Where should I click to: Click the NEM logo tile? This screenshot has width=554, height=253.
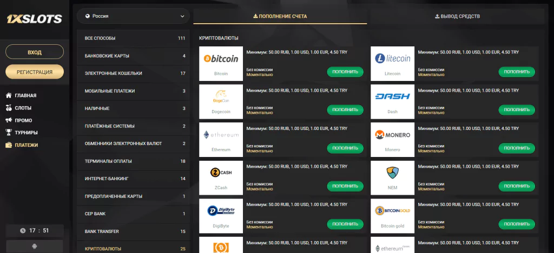tap(393, 177)
